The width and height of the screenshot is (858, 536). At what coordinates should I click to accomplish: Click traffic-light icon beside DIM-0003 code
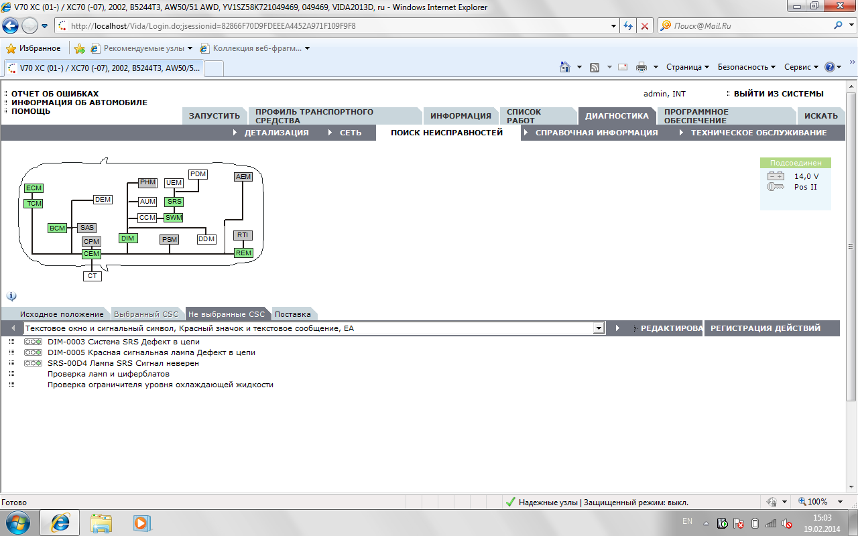(x=33, y=342)
